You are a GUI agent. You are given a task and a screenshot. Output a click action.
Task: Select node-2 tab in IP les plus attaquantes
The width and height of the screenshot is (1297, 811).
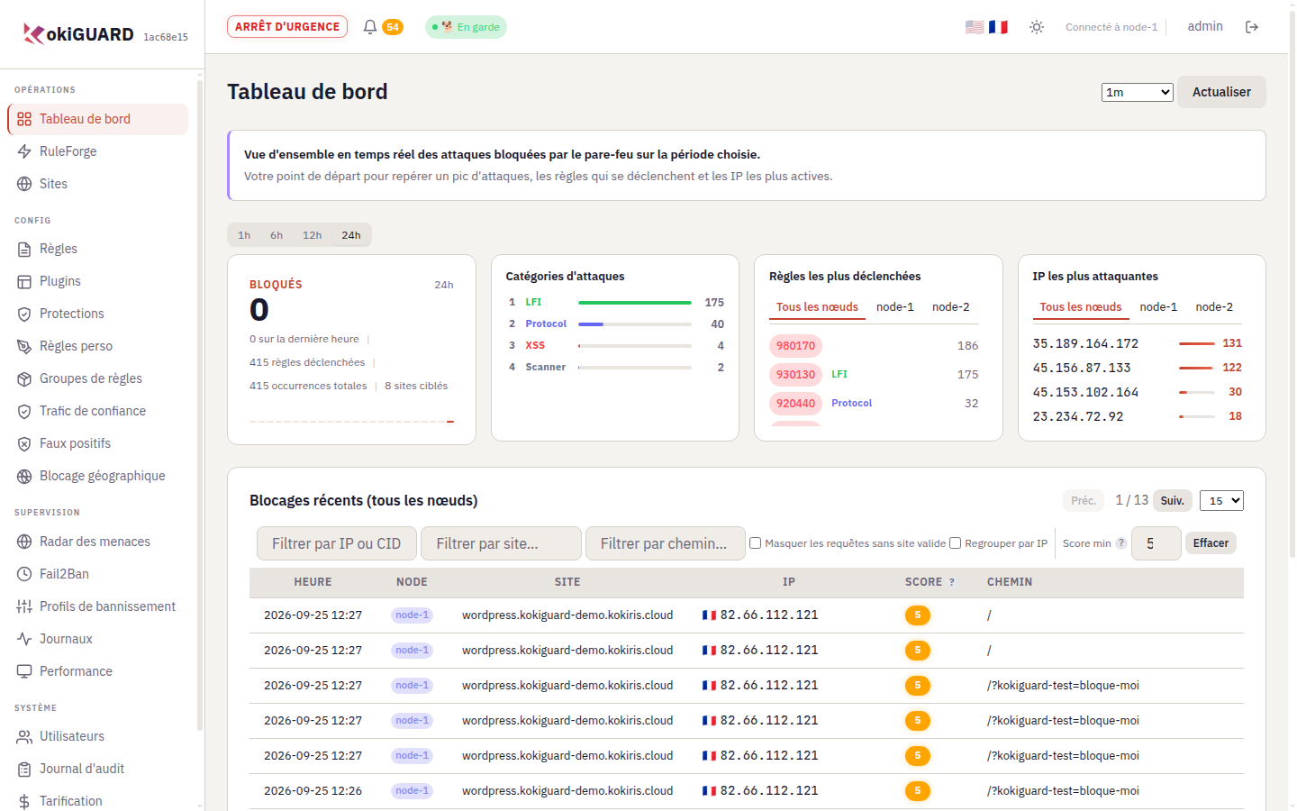click(1214, 307)
